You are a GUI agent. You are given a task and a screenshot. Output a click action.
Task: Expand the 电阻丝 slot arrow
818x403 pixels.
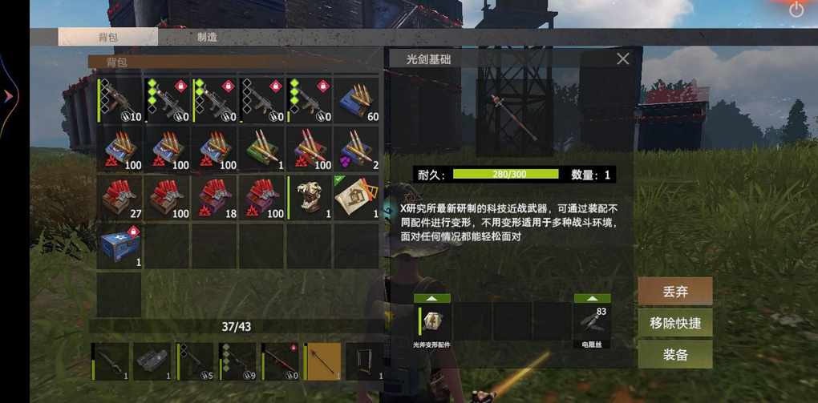pyautogui.click(x=592, y=298)
